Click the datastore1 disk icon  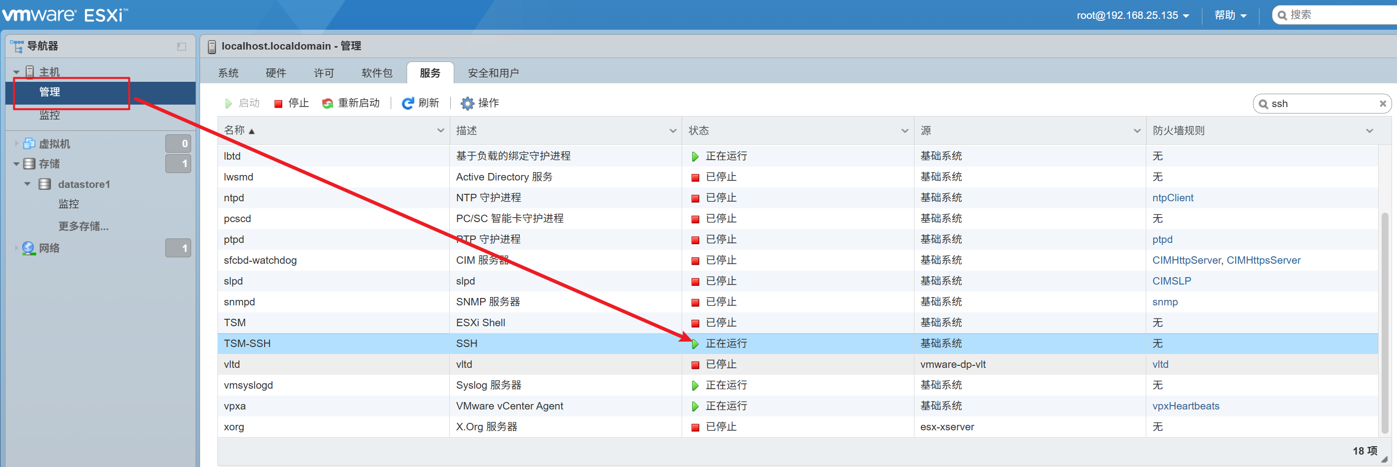(x=45, y=184)
